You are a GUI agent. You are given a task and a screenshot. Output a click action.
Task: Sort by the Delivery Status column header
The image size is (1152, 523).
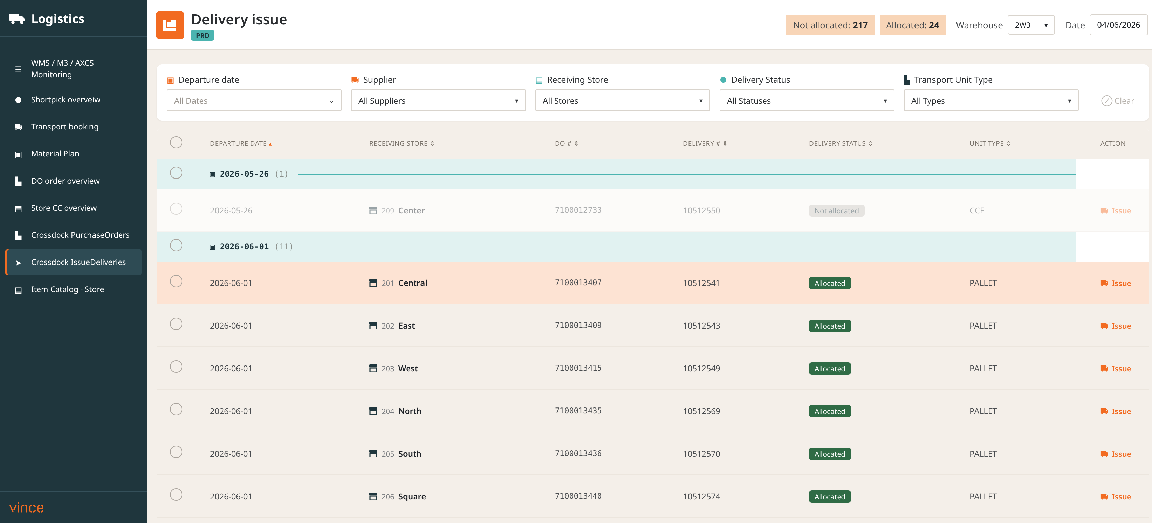(x=840, y=144)
